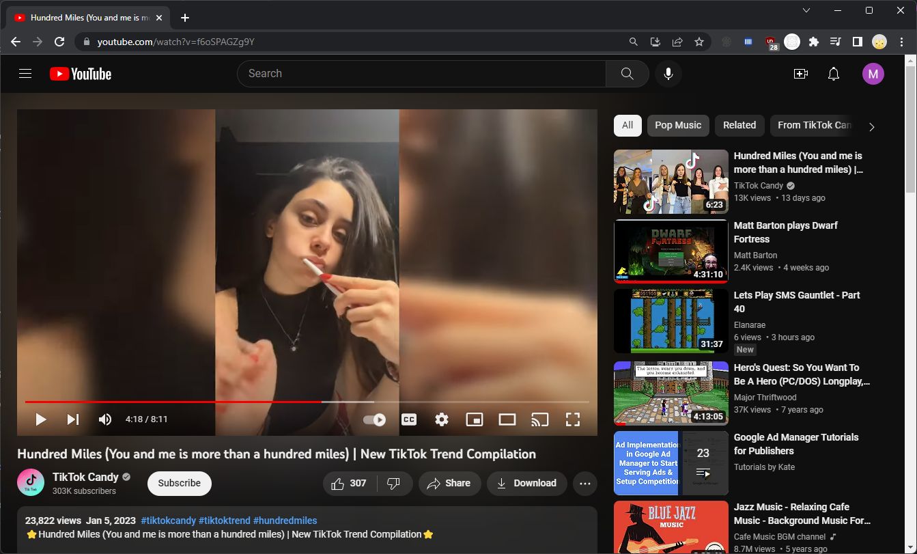Open more actions three-dot menu
917x554 pixels.
[585, 484]
